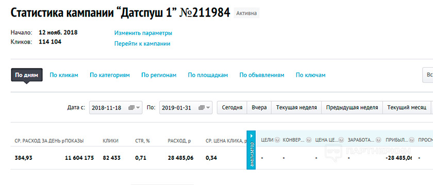Collapse the blue анализатор side panel

coord(251,150)
